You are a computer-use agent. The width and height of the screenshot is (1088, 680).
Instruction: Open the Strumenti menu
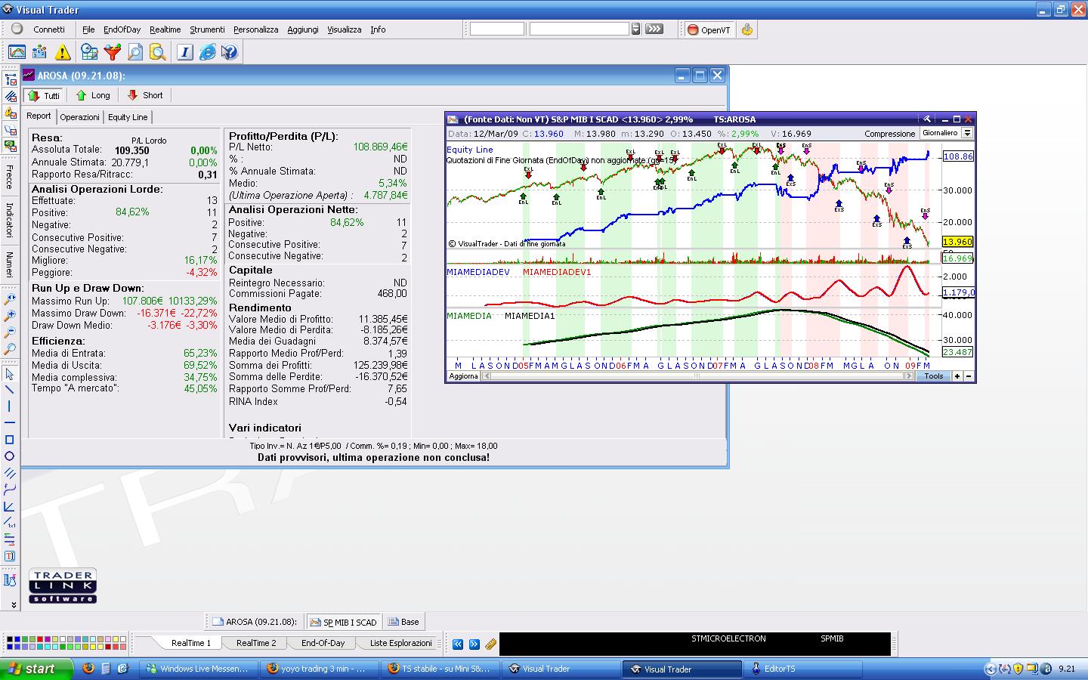click(207, 29)
